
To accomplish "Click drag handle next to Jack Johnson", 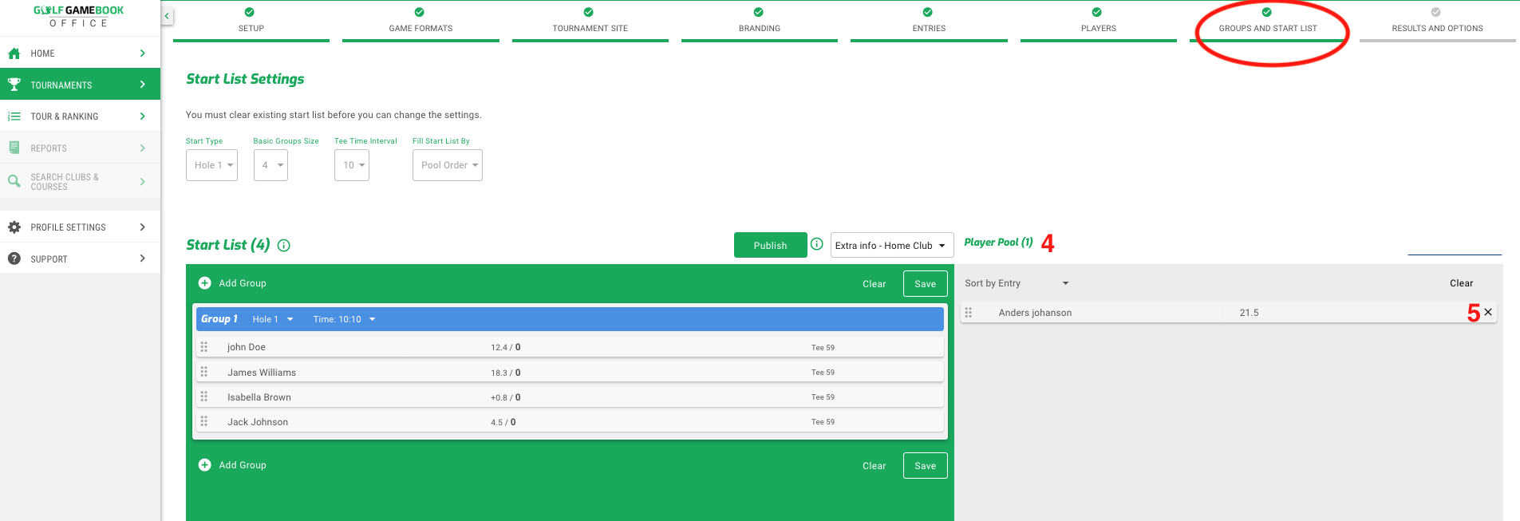I will [x=204, y=421].
